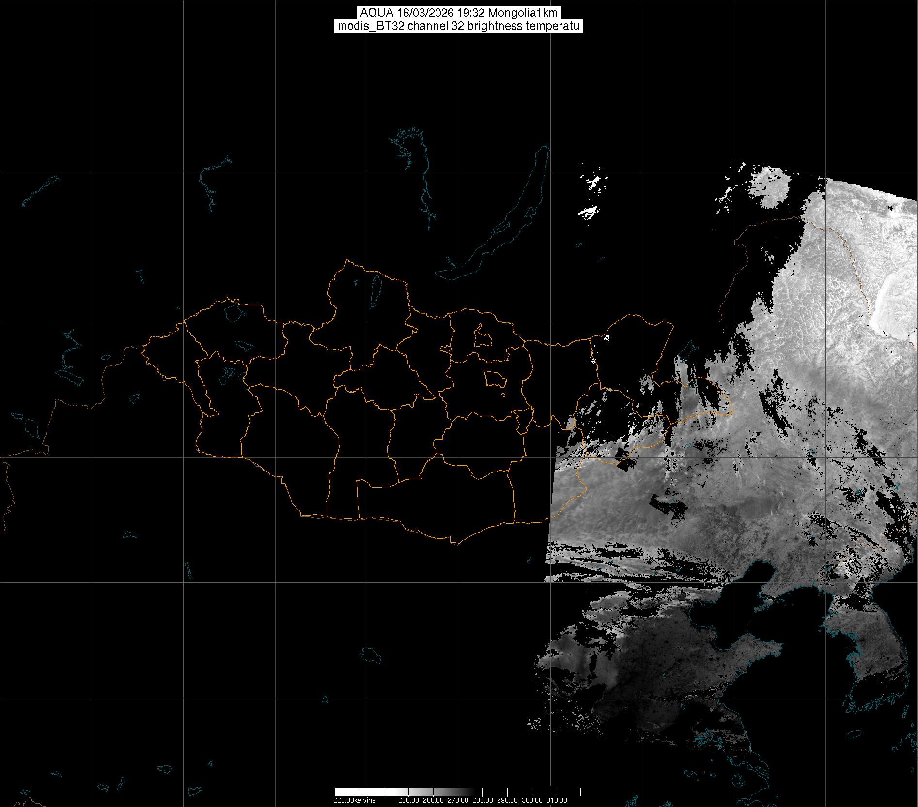Click the southernmost tip of Mongolia's border
This screenshot has height=807, width=918.
coord(454,544)
